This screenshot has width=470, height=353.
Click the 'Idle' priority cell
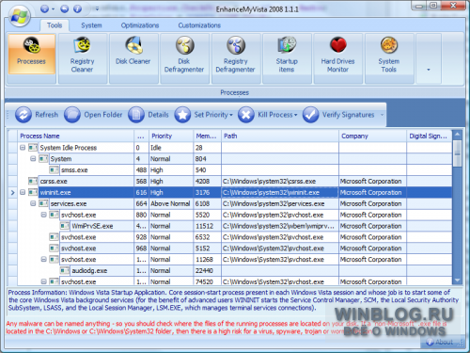pyautogui.click(x=171, y=147)
